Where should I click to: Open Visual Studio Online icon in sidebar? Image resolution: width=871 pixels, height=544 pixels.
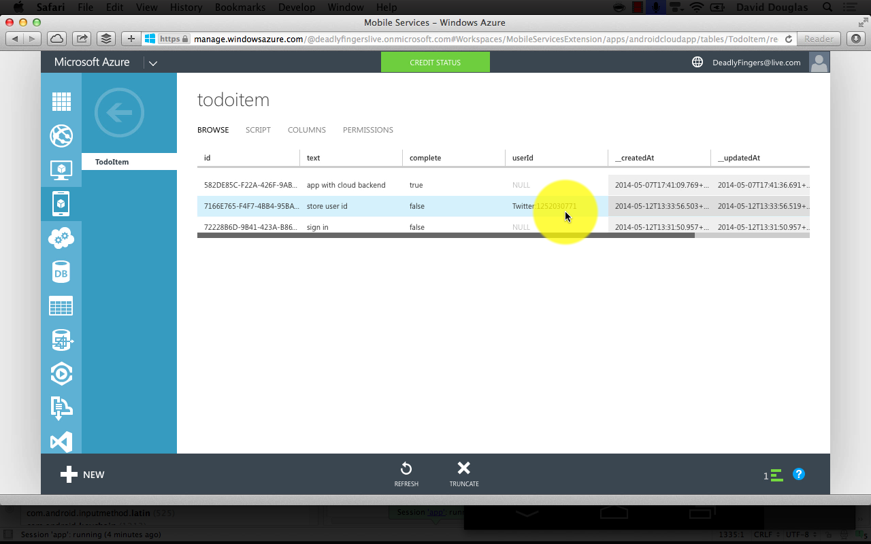61,442
